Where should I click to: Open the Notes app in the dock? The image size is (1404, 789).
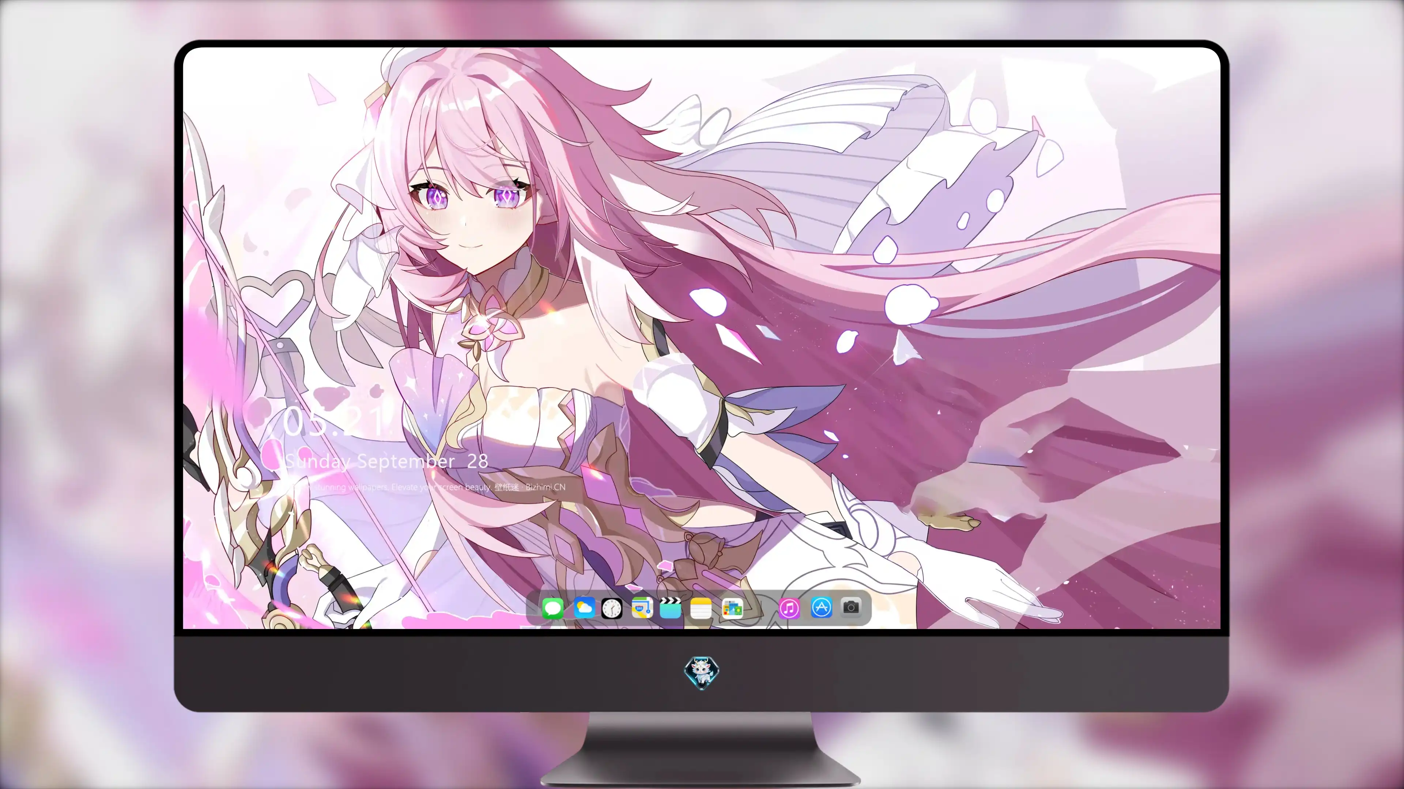(701, 608)
